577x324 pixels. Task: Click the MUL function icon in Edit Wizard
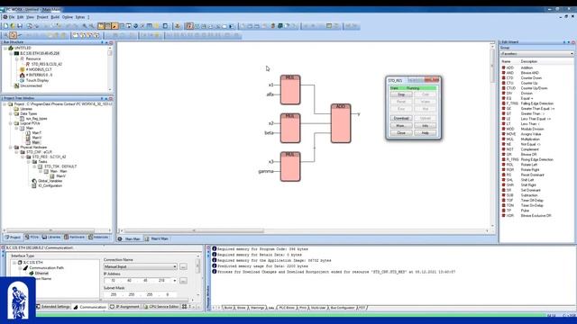(x=503, y=139)
